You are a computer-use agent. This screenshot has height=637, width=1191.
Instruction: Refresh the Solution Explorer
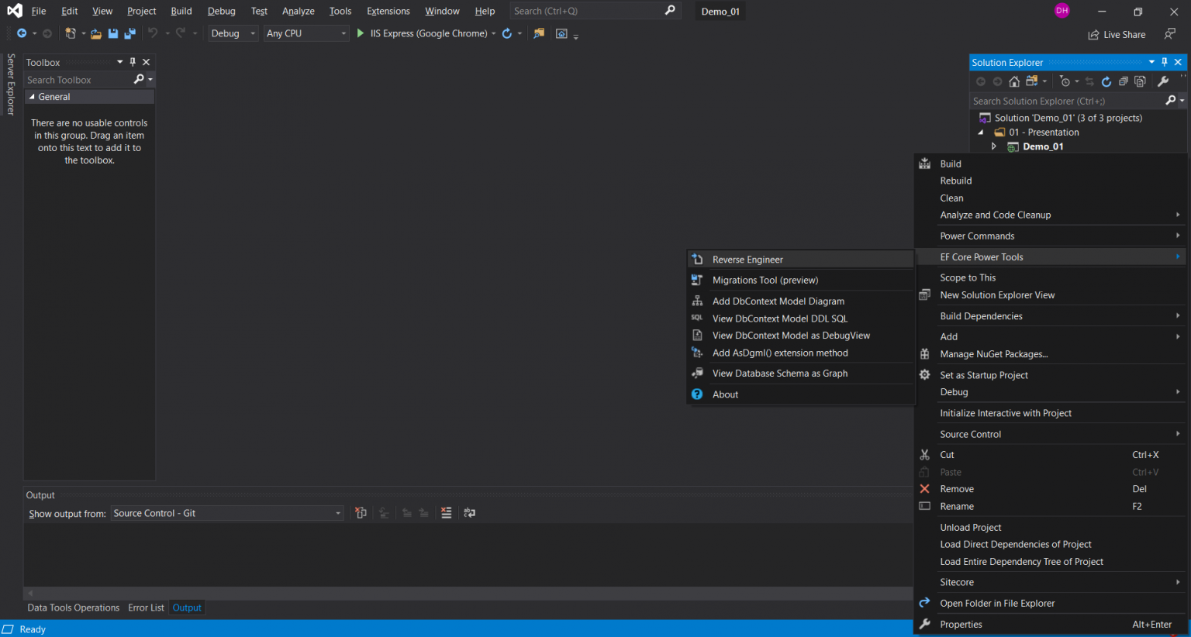(x=1106, y=81)
